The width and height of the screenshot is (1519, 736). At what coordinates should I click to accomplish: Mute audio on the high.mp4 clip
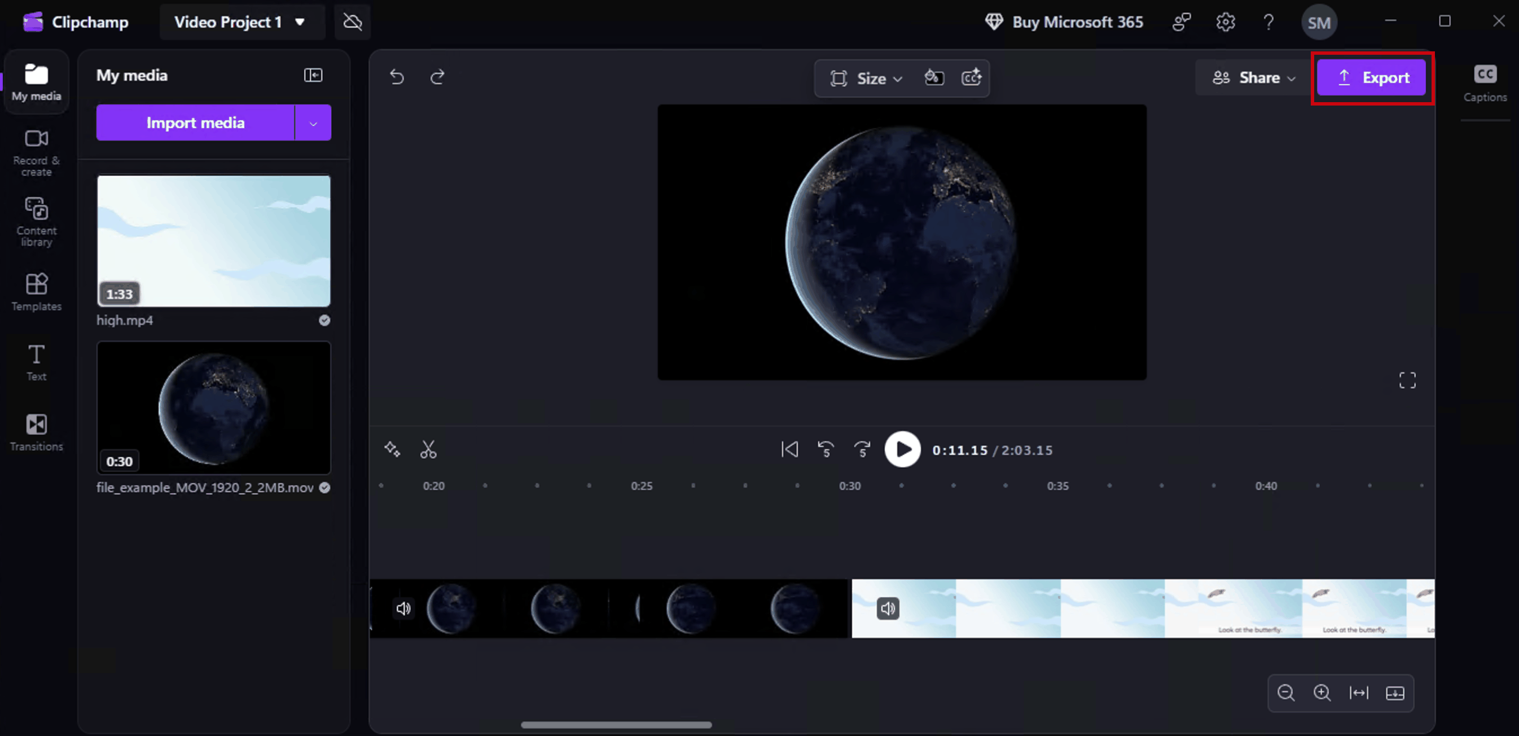[888, 608]
